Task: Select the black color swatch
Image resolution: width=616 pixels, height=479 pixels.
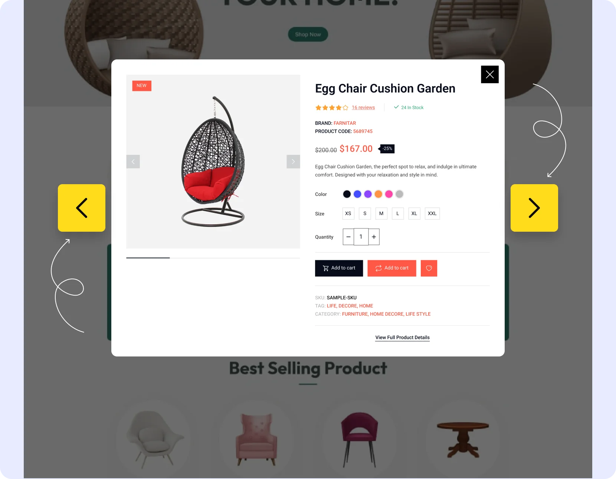Action: click(347, 194)
